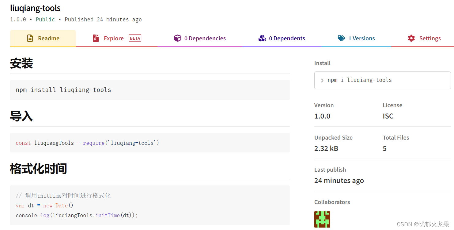Click the Public label in the header

pos(45,20)
